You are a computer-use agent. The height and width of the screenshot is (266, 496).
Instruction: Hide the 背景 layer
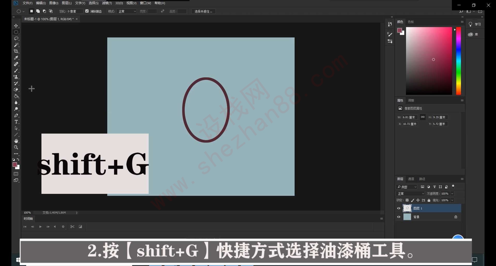click(x=399, y=217)
